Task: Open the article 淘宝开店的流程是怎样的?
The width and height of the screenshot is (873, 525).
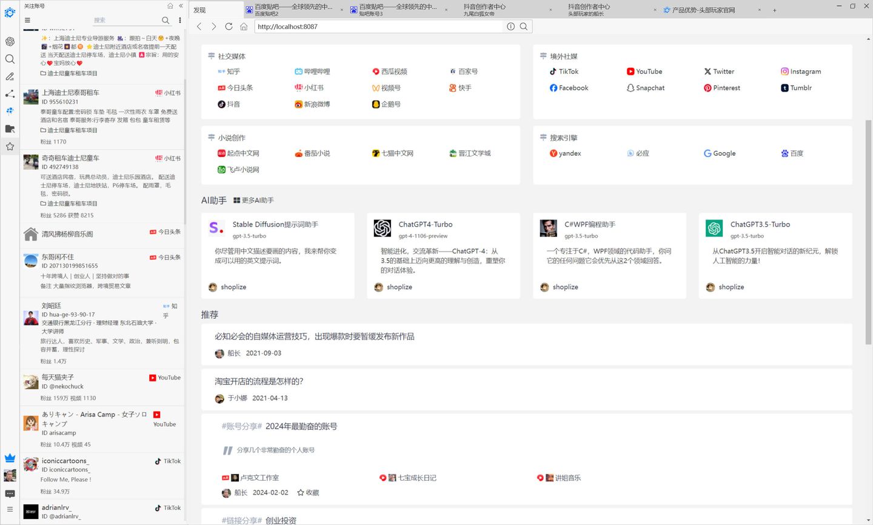Action: tap(259, 381)
